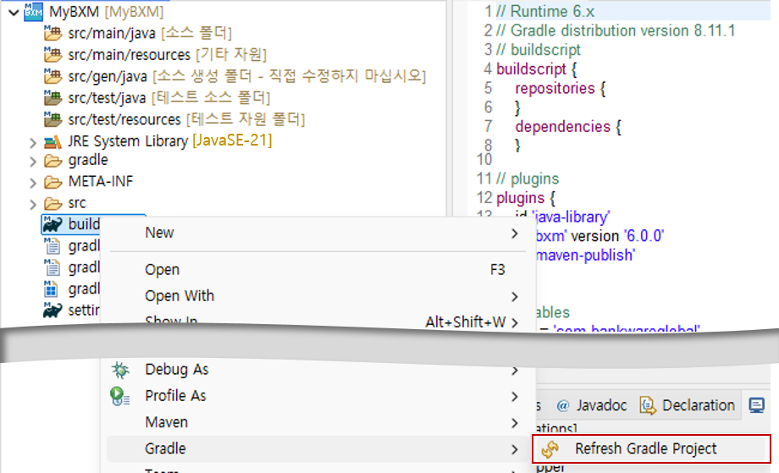Click the settings file's Gradle elephant icon
This screenshot has height=473, width=779.
[52, 311]
